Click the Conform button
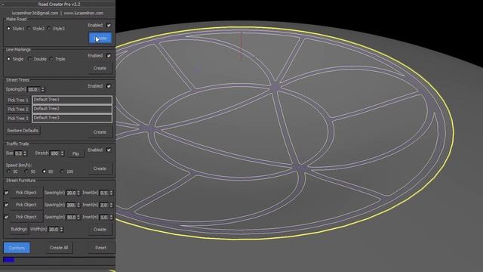 17,248
